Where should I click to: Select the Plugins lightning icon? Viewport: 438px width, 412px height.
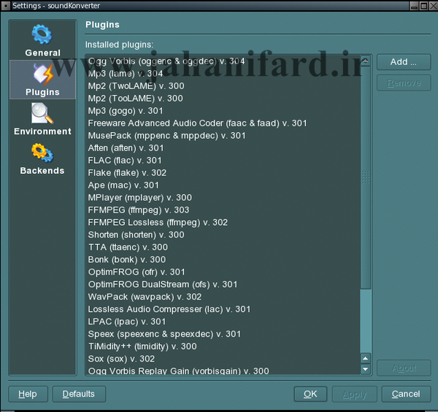point(42,75)
